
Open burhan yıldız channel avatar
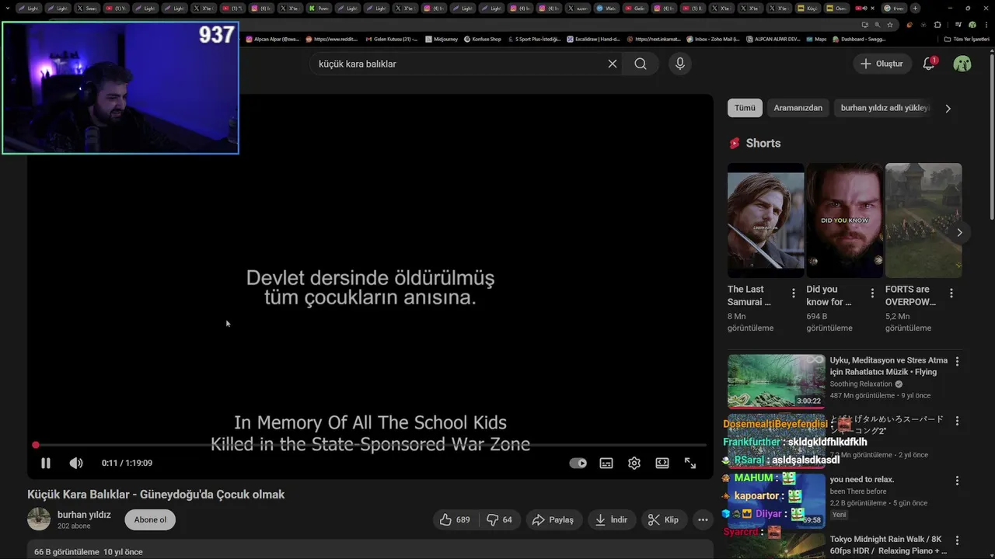(x=39, y=519)
